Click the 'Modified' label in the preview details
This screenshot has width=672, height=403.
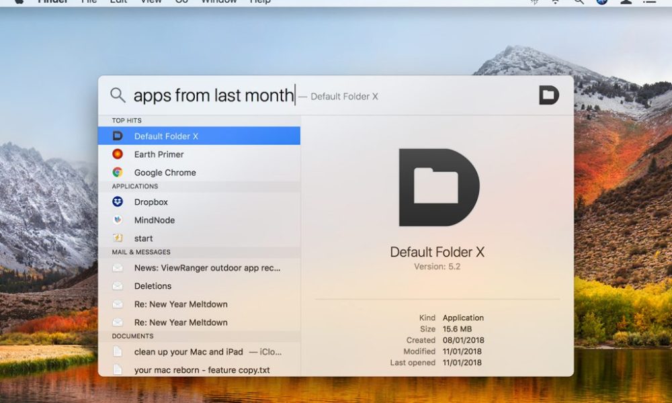click(x=419, y=351)
